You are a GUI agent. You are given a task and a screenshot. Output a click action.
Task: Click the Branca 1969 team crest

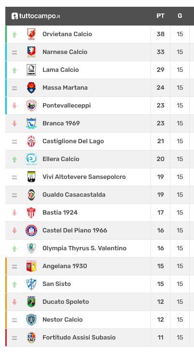[x=31, y=123]
